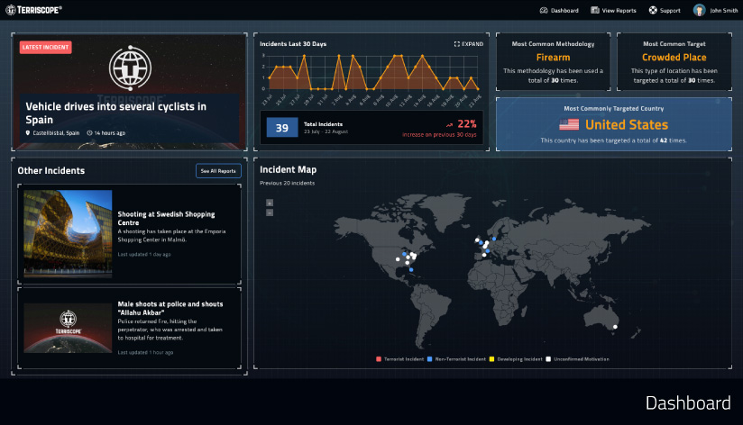Image resolution: width=743 pixels, height=425 pixels.
Task: Click the Other Incidents heading
Action: (x=51, y=170)
